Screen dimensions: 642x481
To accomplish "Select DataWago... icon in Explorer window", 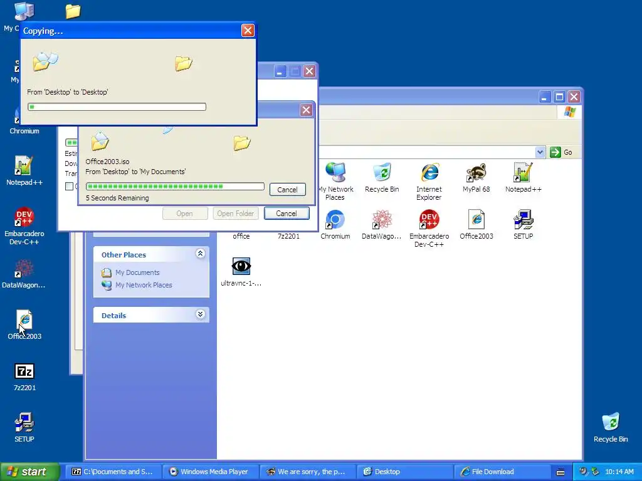I will 382,225.
